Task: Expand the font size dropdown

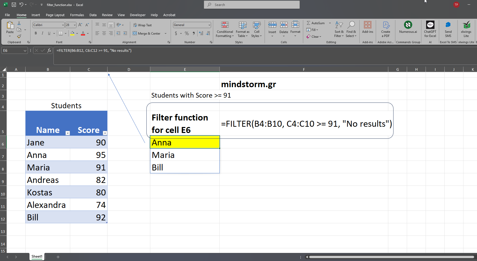Action: (x=75, y=25)
